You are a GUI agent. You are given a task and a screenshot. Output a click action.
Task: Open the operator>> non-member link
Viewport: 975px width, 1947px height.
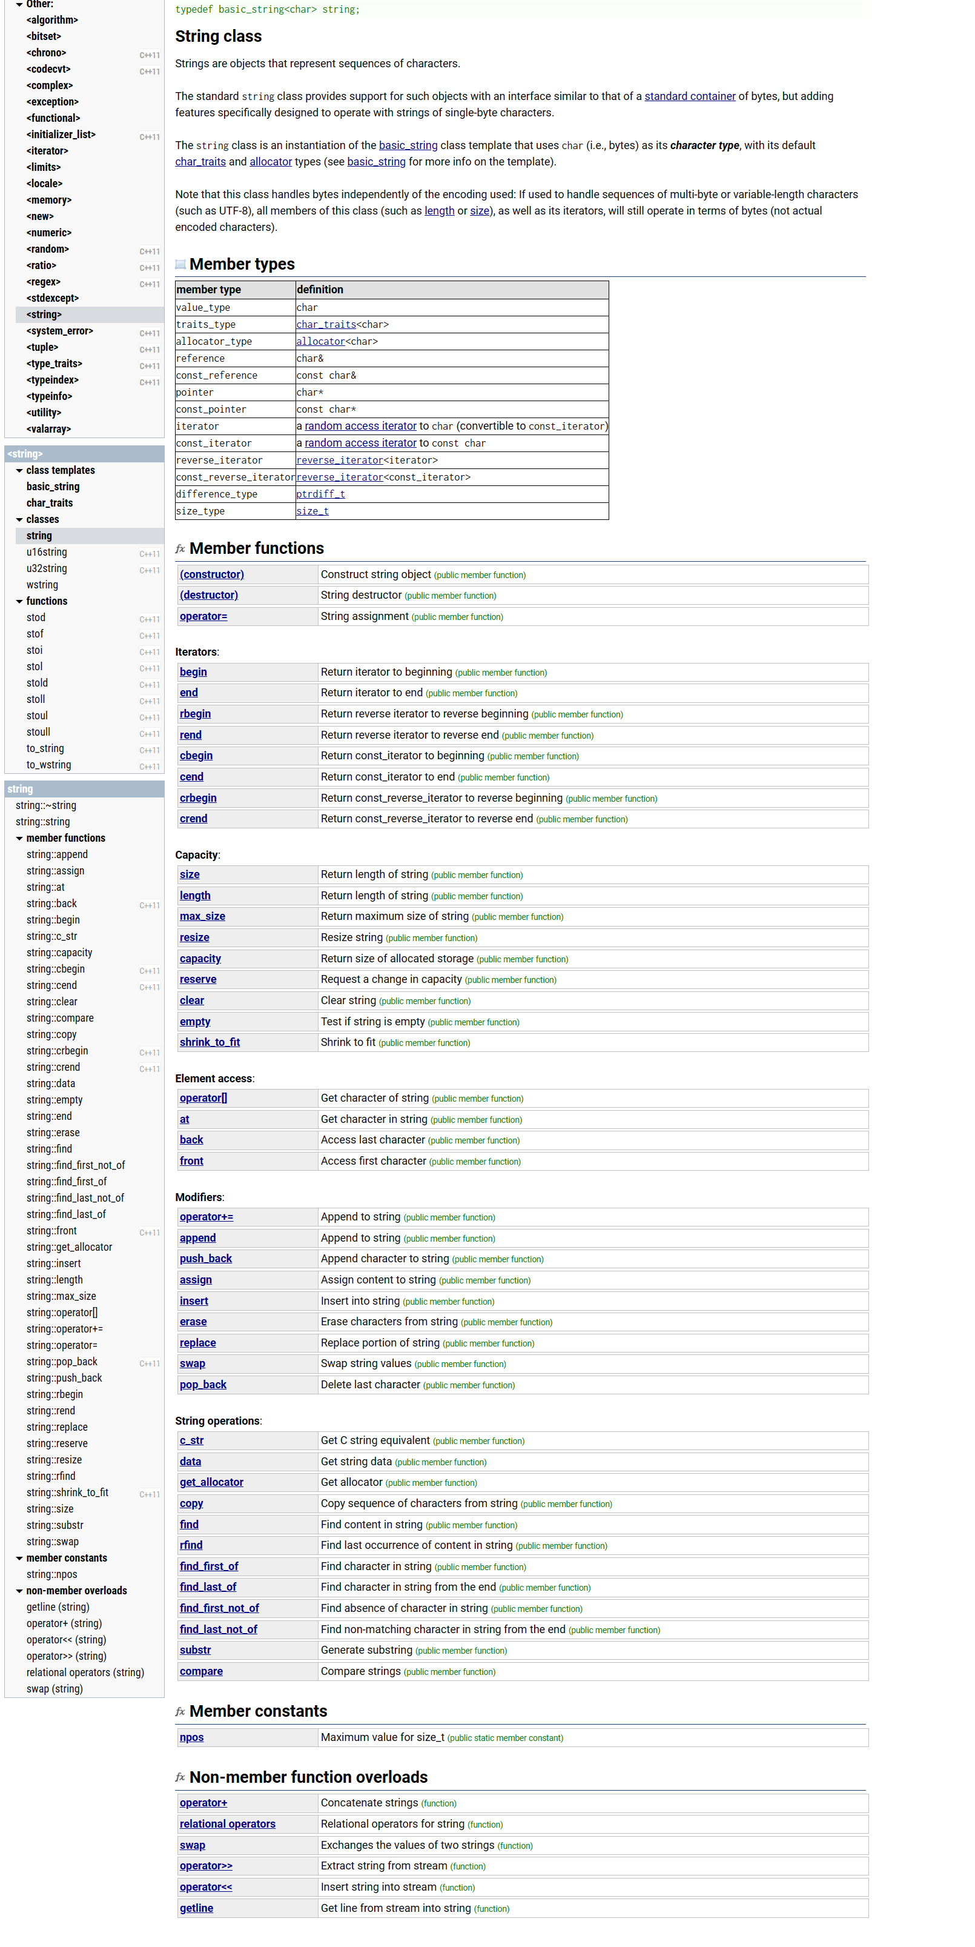coord(206,1866)
